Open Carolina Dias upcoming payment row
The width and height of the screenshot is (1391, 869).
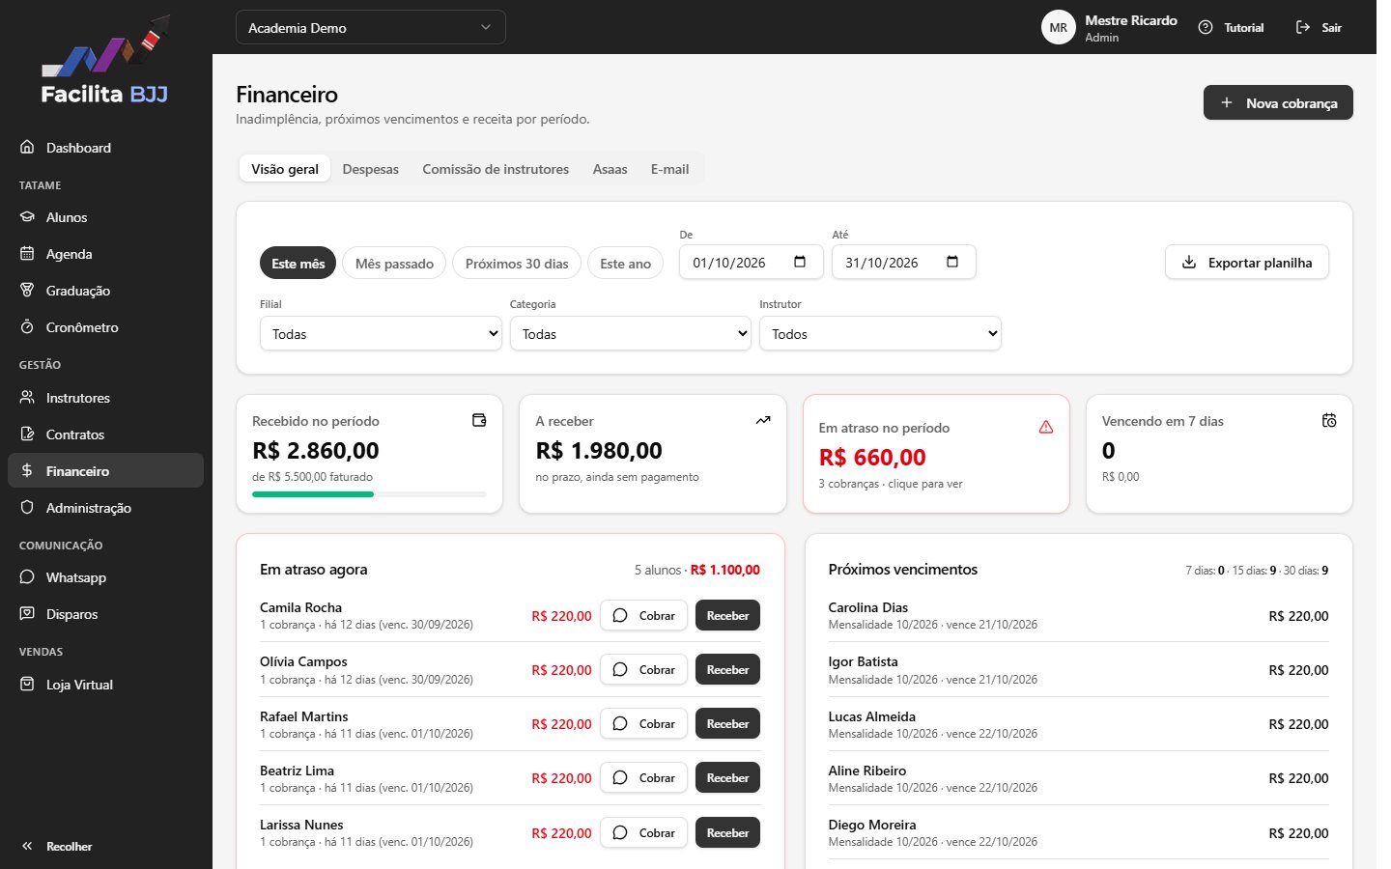[1078, 615]
